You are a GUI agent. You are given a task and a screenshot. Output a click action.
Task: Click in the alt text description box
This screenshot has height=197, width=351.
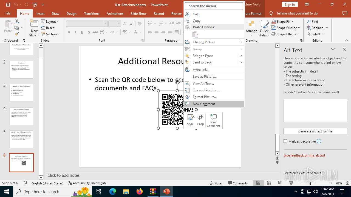pyautogui.click(x=315, y=111)
